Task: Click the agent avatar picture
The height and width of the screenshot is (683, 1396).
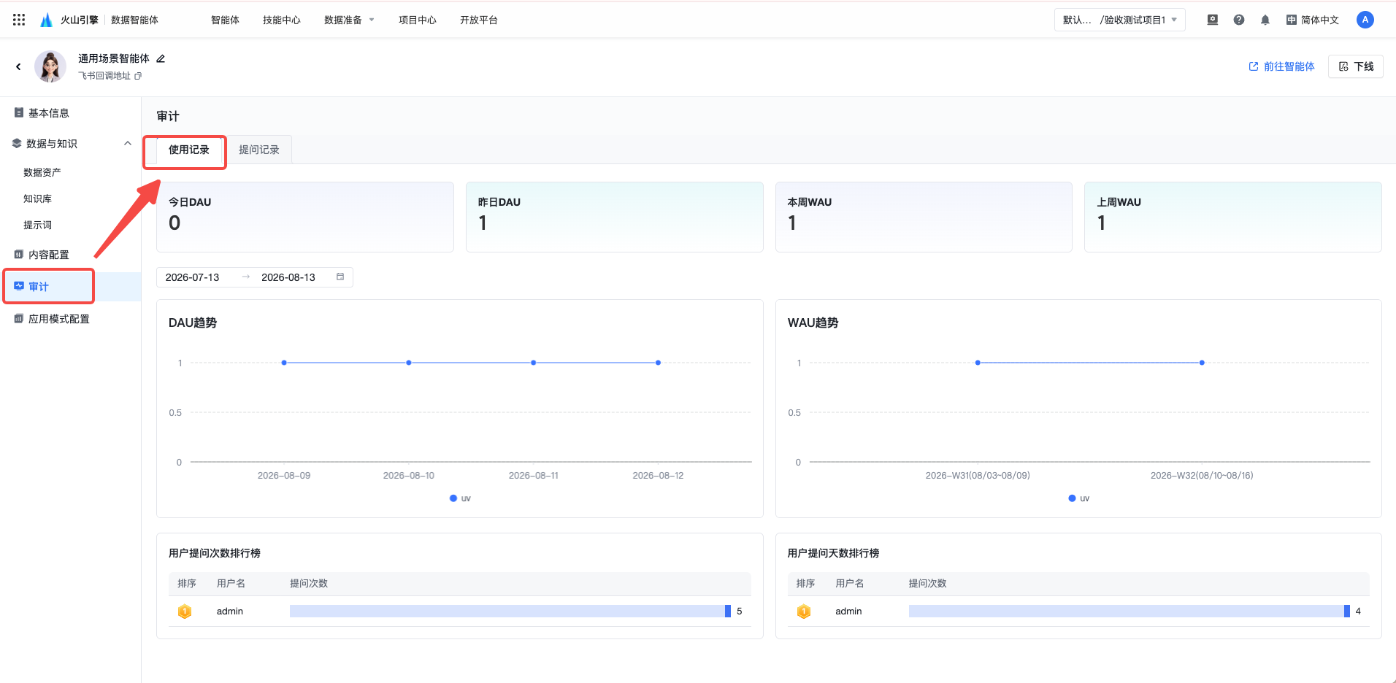Action: 50,66
